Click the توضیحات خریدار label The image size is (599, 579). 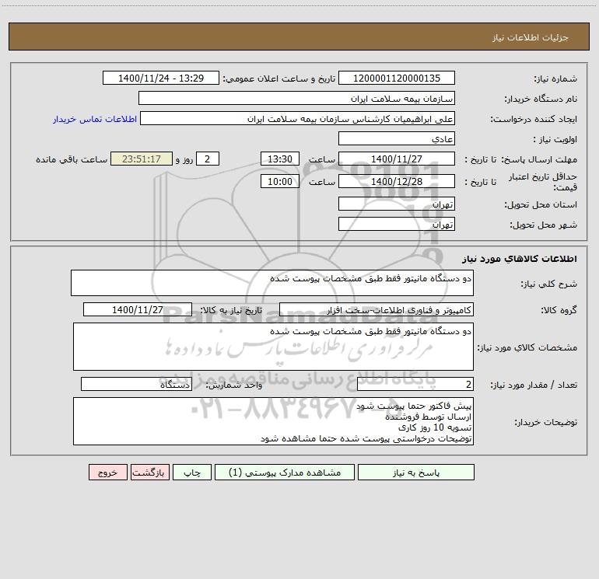coord(546,422)
